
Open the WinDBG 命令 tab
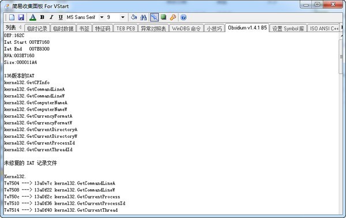pyautogui.click(x=186, y=28)
